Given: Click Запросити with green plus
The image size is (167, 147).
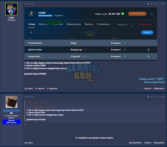Looking at the screenshot, I should [123, 24].
